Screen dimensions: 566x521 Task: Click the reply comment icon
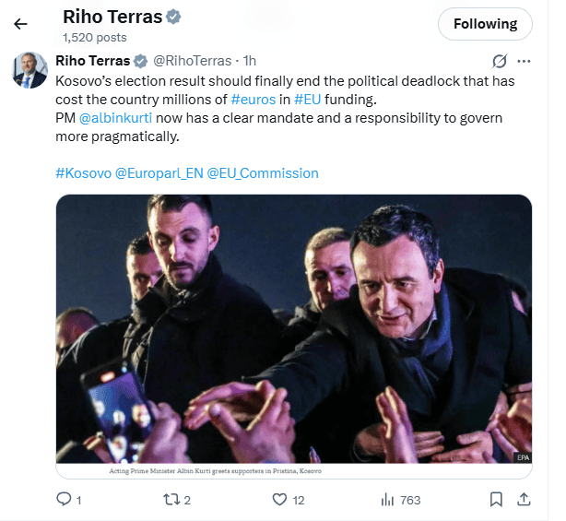[x=64, y=500]
